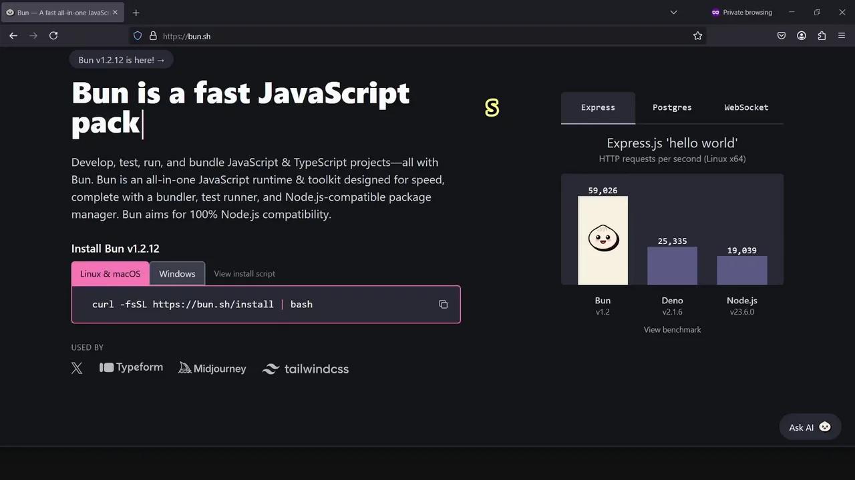855x480 pixels.
Task: Click the Midjourney logo
Action: click(212, 368)
